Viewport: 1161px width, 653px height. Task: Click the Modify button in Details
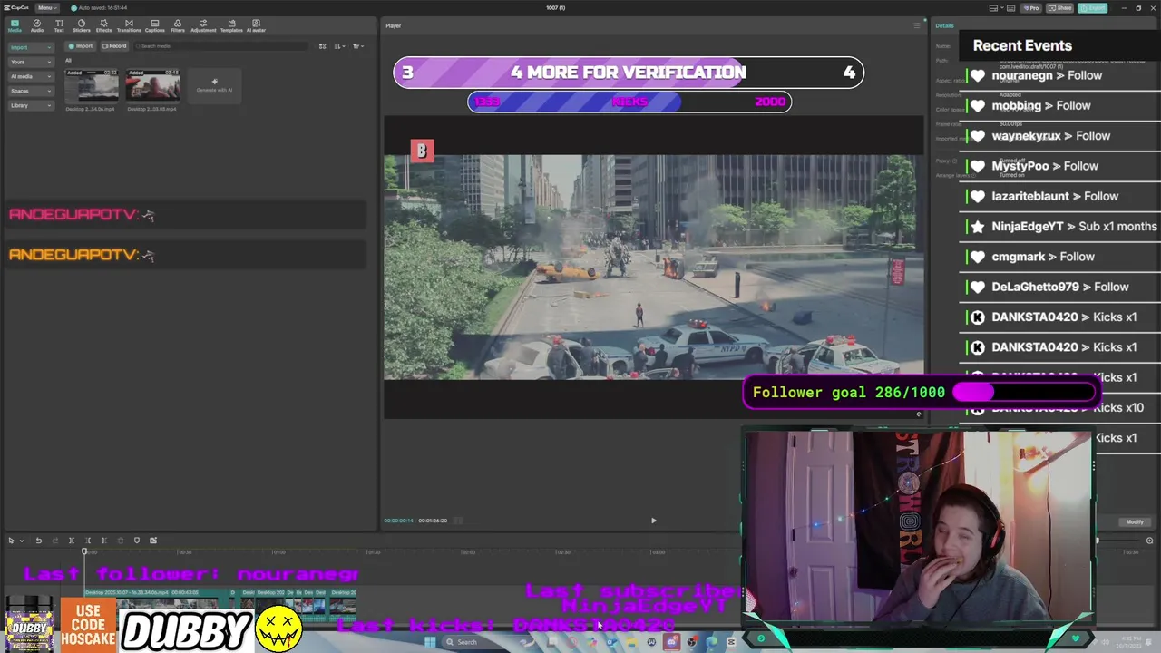click(x=1135, y=521)
